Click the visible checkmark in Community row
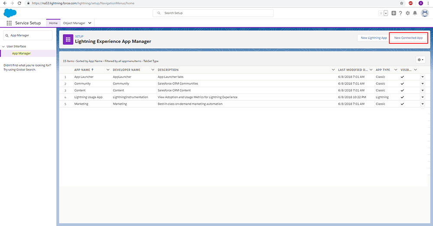433x226 pixels. [402, 84]
